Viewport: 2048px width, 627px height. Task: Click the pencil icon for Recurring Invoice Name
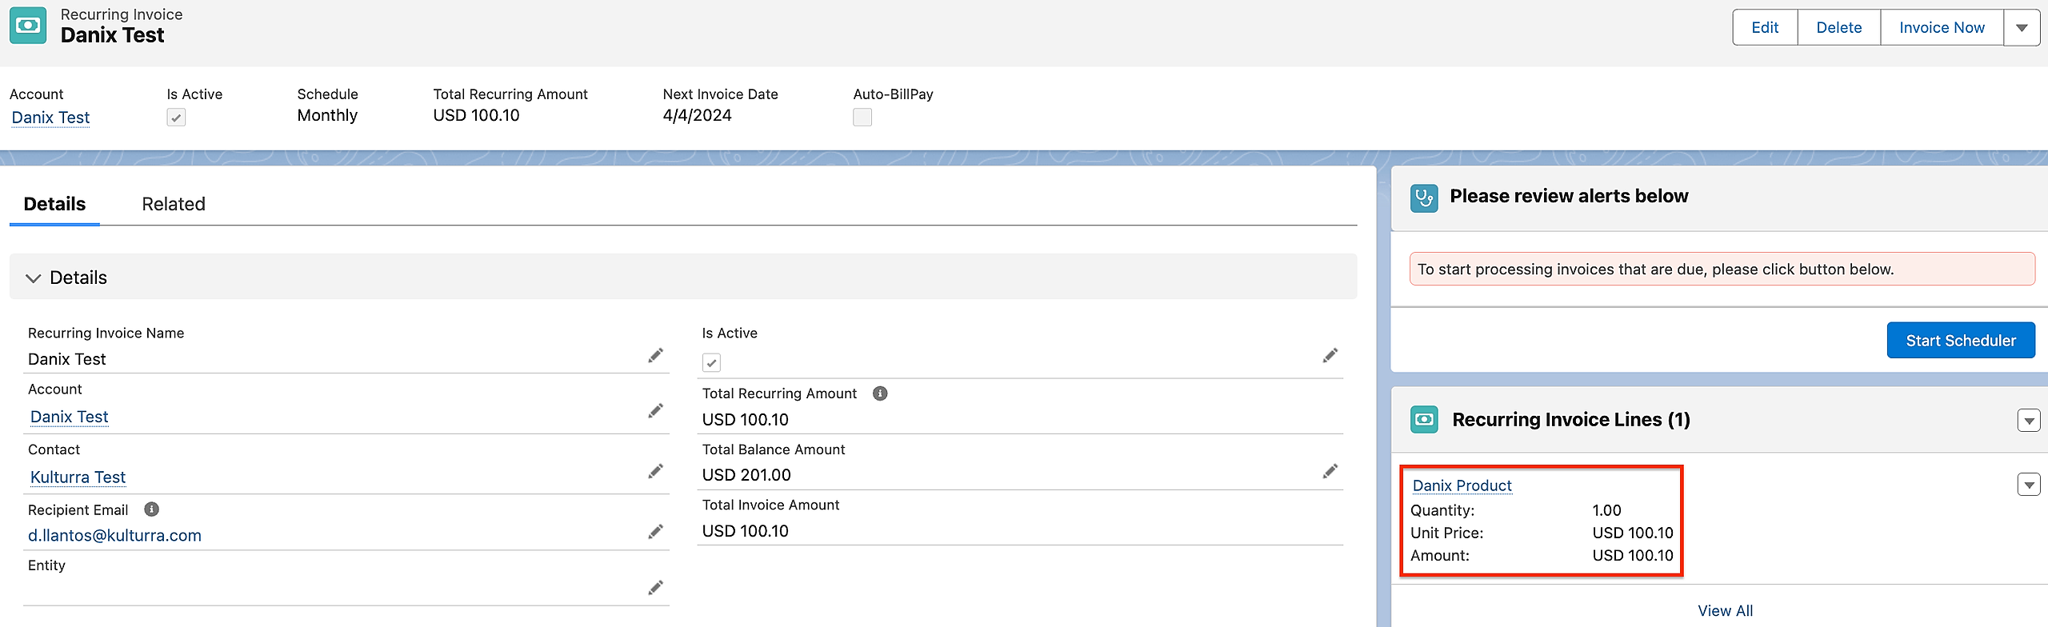655,356
